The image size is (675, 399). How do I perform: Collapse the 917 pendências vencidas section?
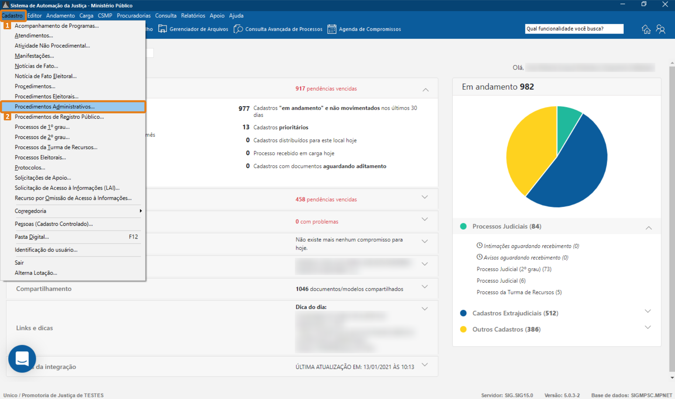(426, 89)
